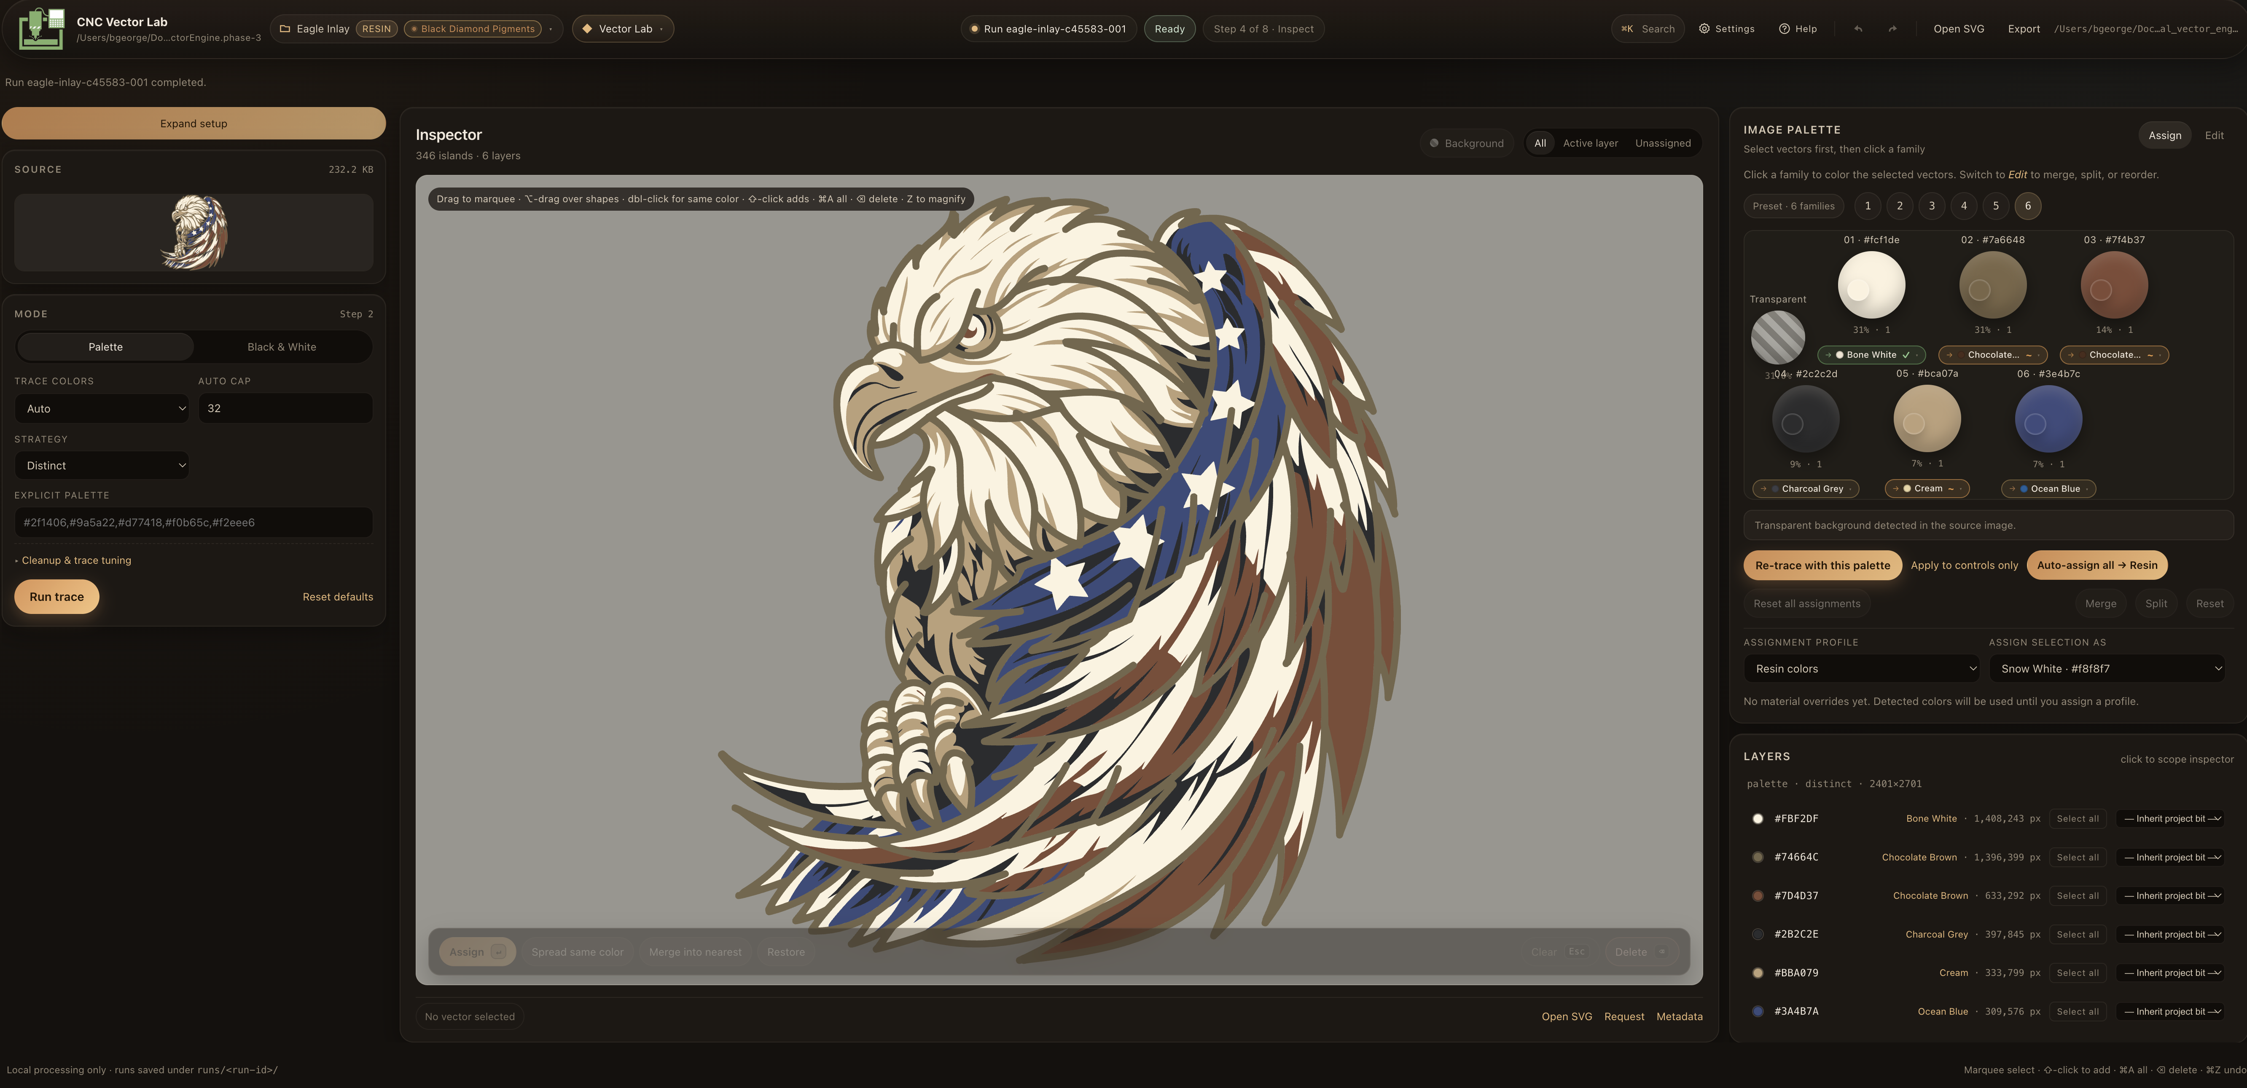2247x1088 pixels.
Task: Click the CNC Vector Lab machine logo
Action: tap(41, 29)
